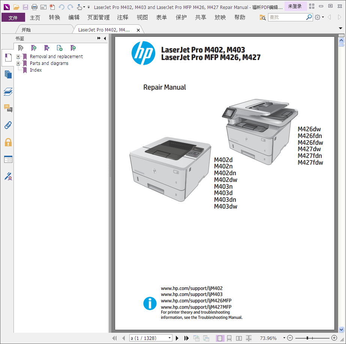Click the page number field a (1 / 1328)

click(x=148, y=338)
